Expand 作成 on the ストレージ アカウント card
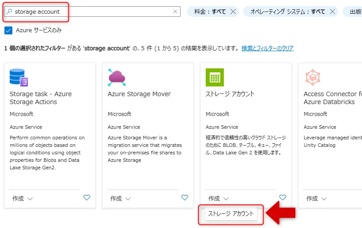Image resolution: width=362 pixels, height=228 pixels. tap(219, 198)
